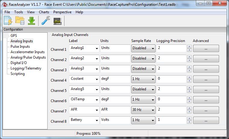Open the View menu

point(31,12)
